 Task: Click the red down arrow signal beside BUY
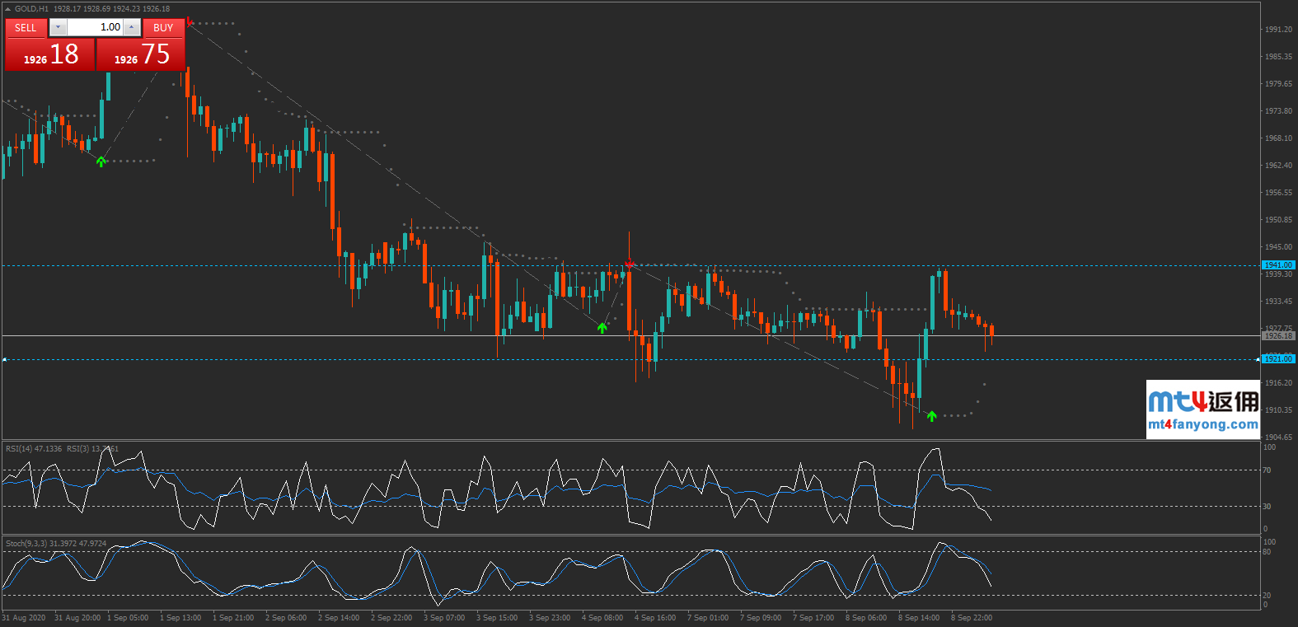point(190,21)
